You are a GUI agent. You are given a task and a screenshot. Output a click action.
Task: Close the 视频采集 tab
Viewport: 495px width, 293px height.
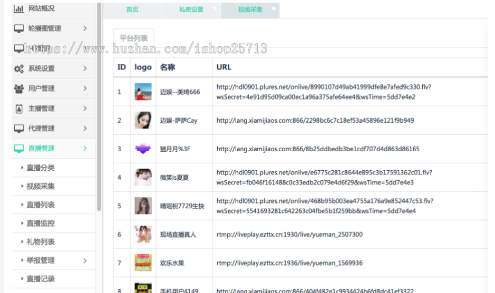(x=274, y=8)
